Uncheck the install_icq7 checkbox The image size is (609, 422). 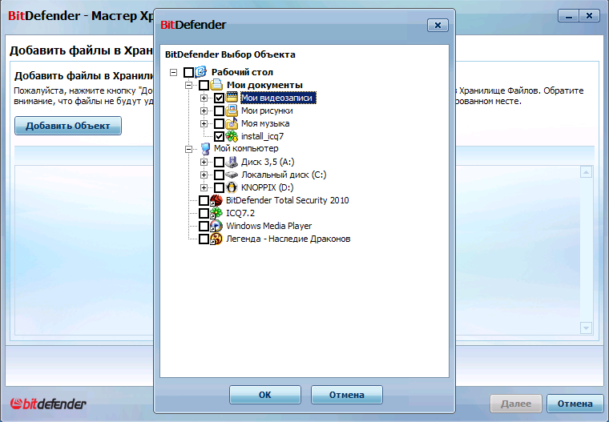pos(219,136)
